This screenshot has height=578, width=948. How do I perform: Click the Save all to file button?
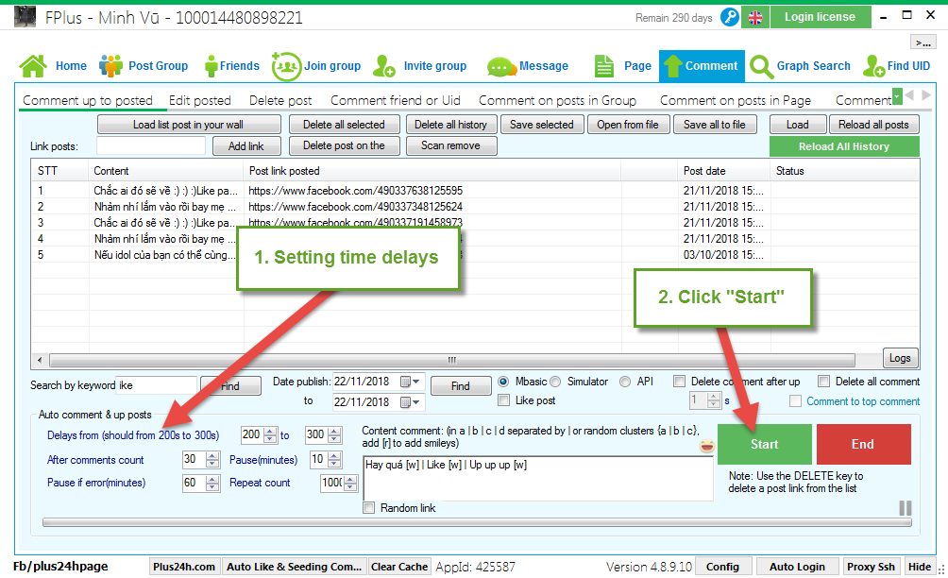coord(715,125)
